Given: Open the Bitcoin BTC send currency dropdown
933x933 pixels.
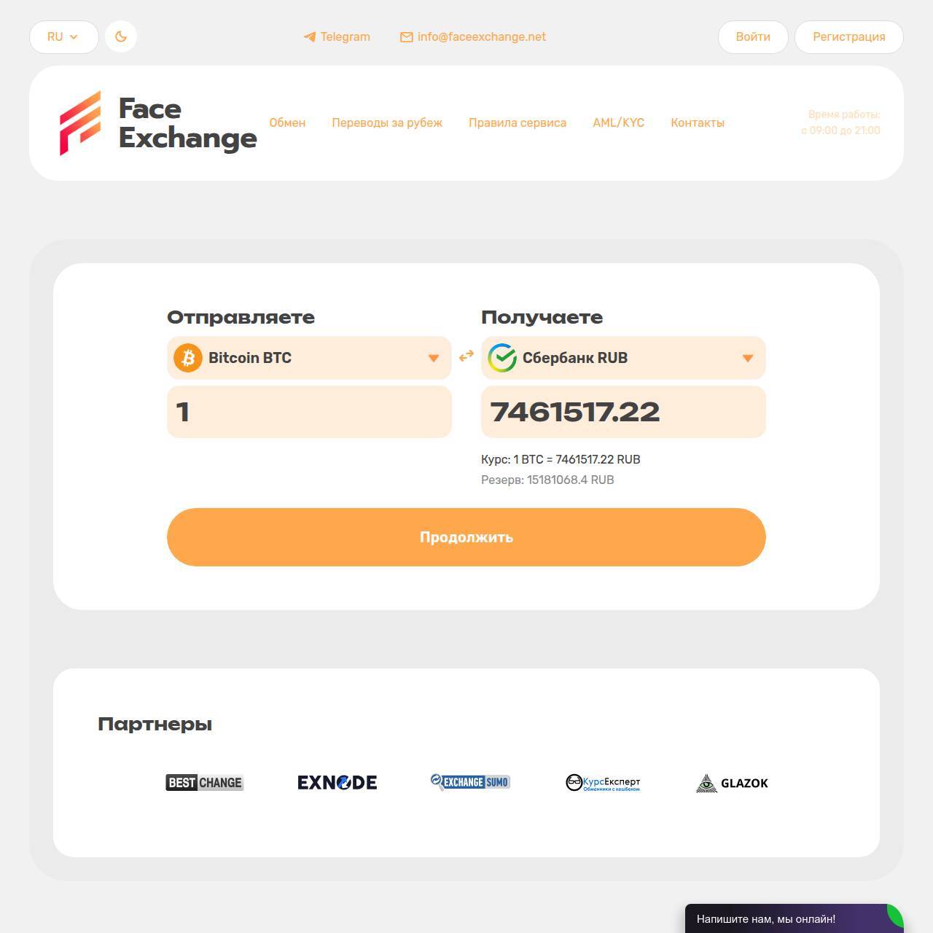Looking at the screenshot, I should (309, 358).
